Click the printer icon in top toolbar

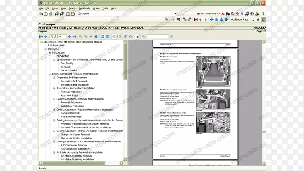[51, 14]
